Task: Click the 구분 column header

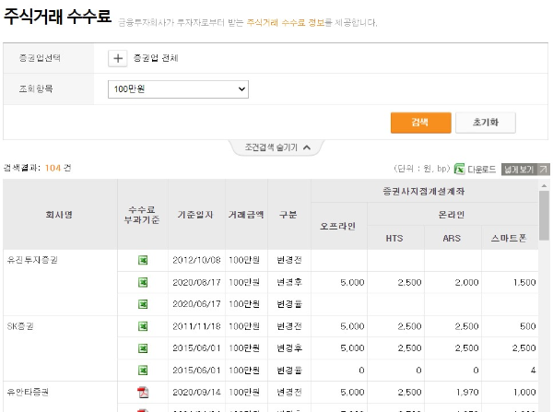Action: pyautogui.click(x=288, y=215)
